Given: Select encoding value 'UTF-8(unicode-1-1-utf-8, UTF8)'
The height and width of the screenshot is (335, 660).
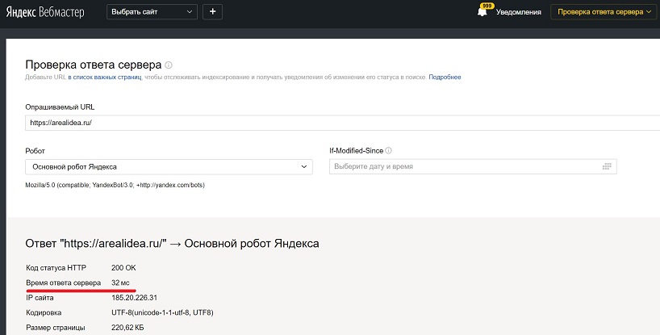Looking at the screenshot, I should 162,312.
